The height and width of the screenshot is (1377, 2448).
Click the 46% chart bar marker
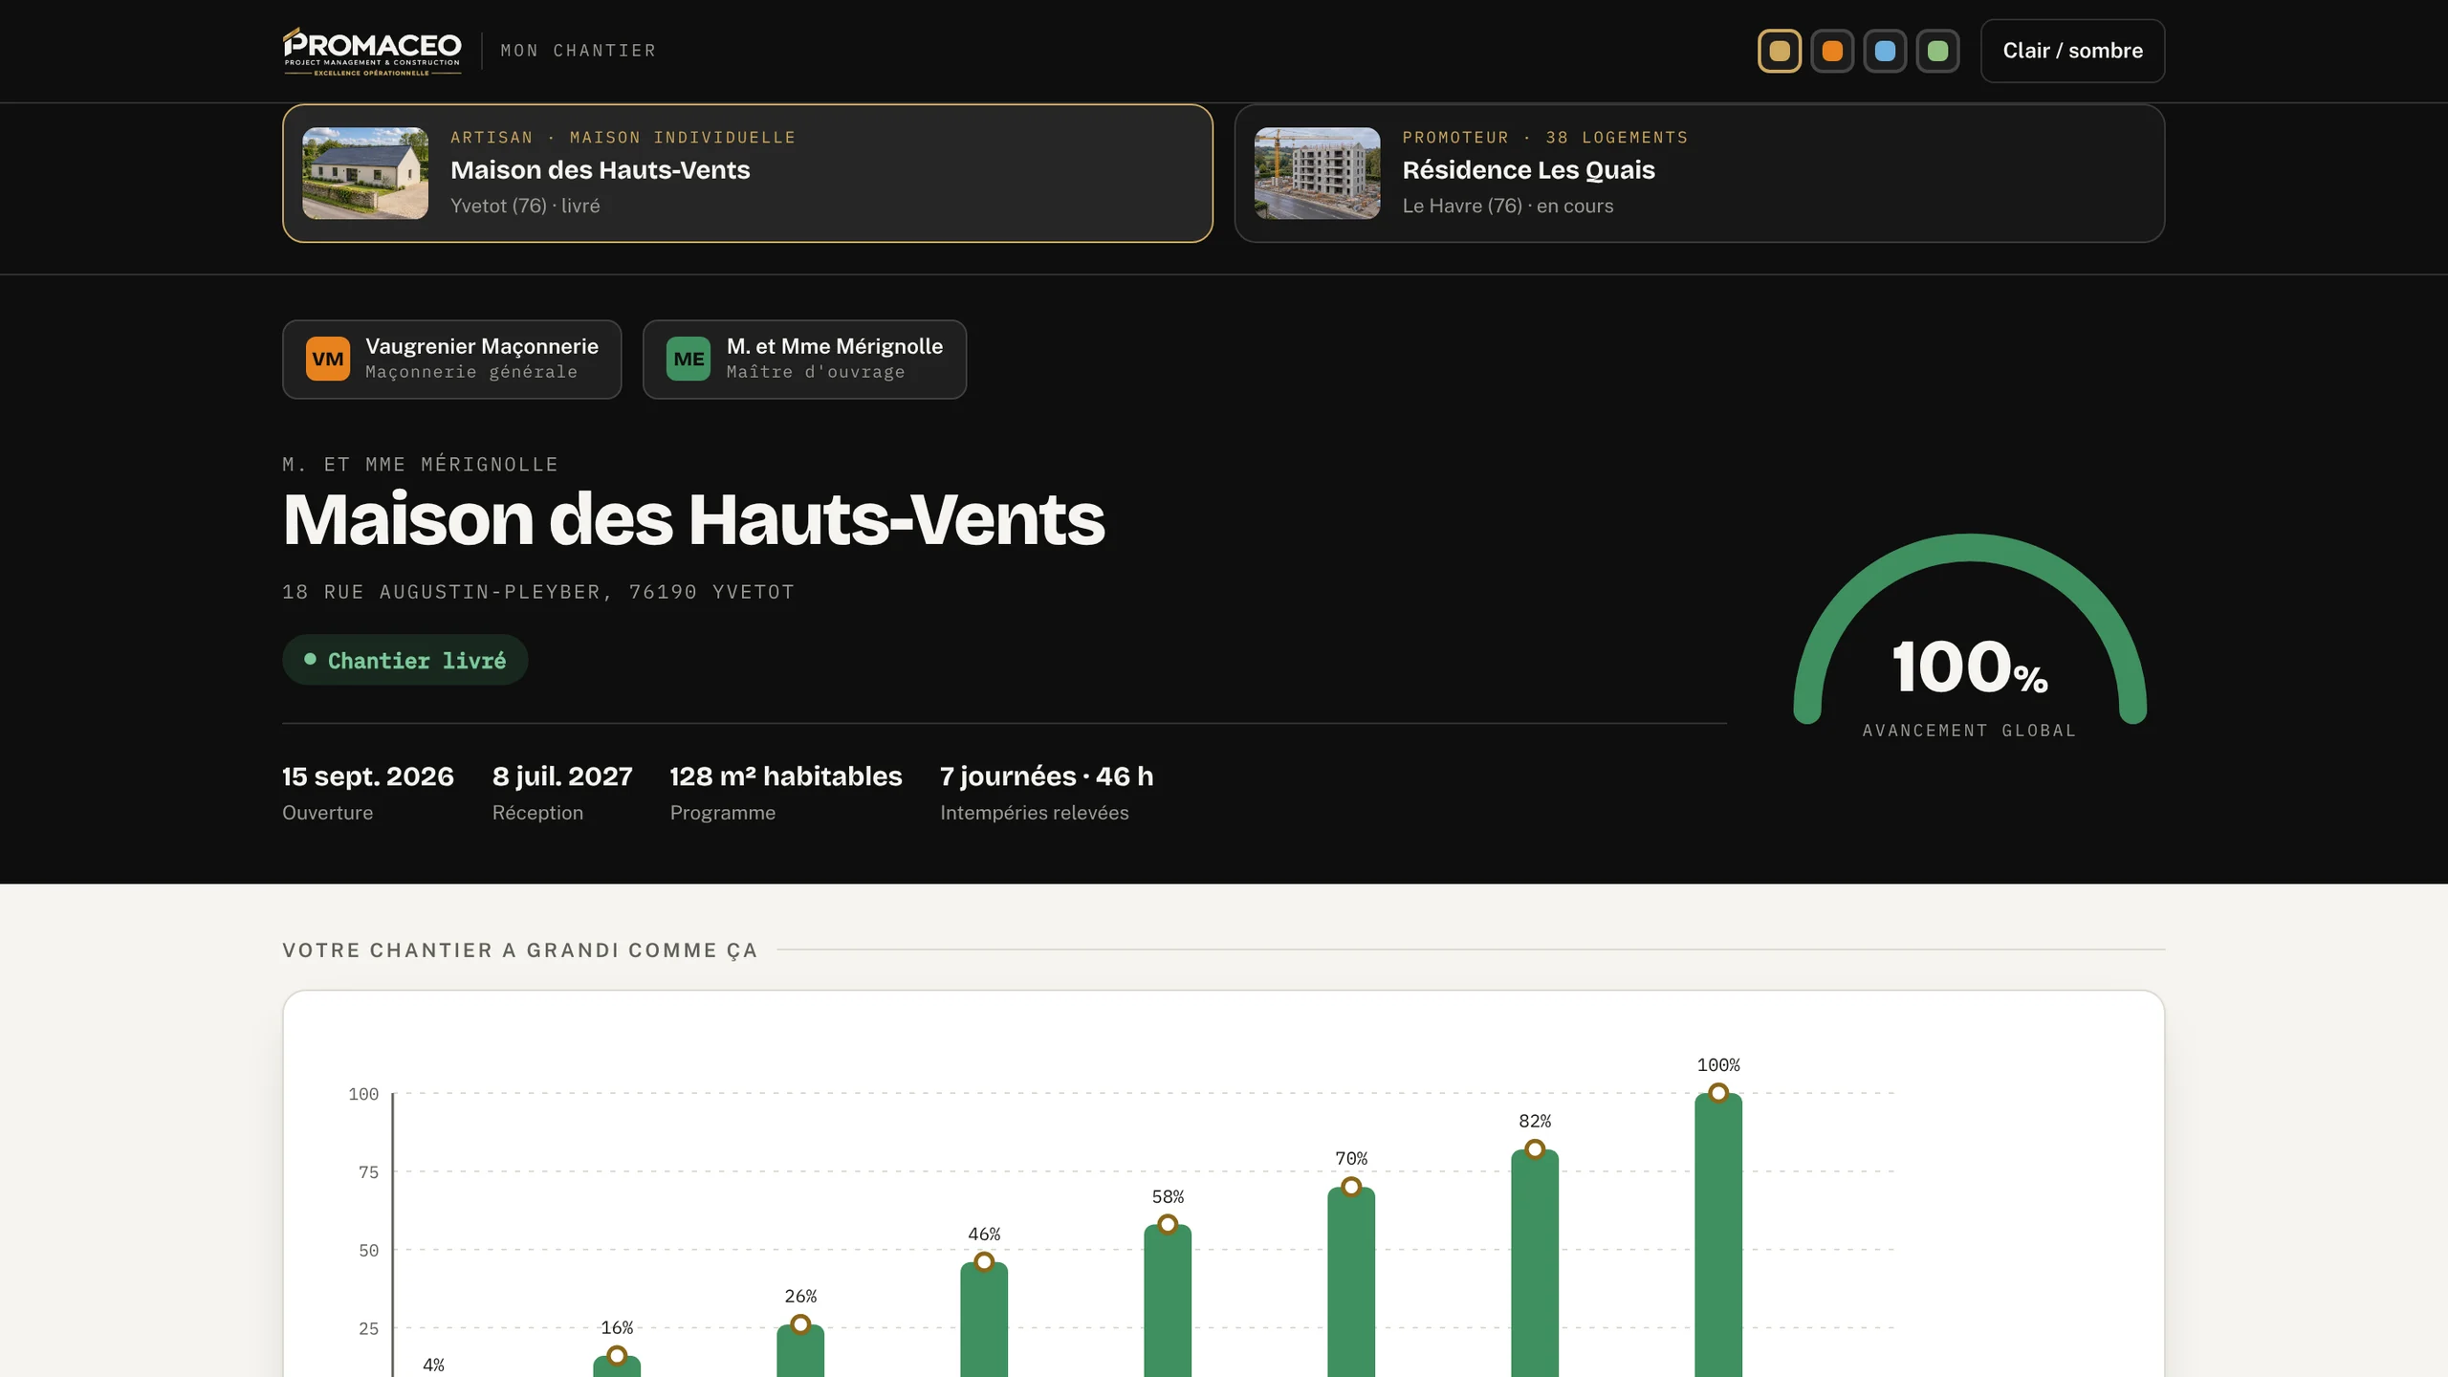point(984,1261)
